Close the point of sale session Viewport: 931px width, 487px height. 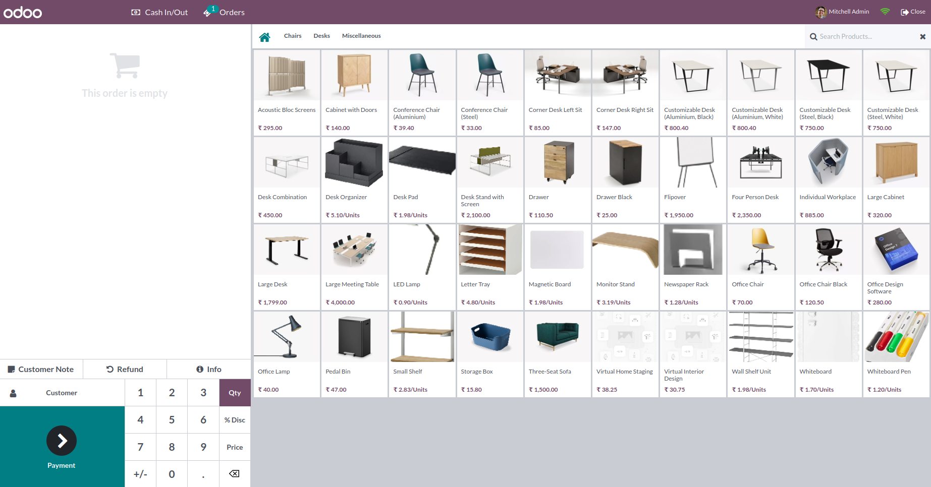coord(913,12)
